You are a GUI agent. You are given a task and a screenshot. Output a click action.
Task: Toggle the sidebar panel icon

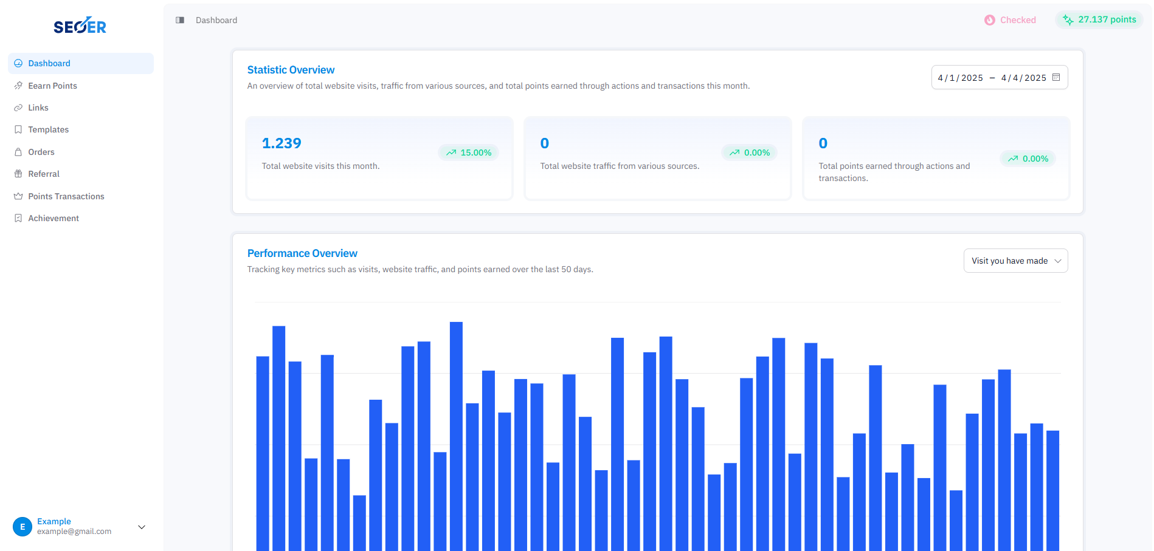point(180,20)
